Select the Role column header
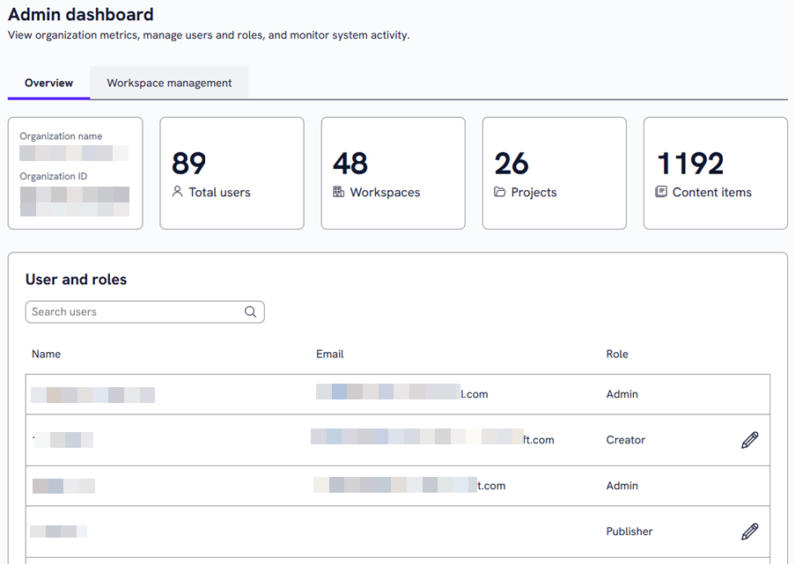Viewport: 795px width, 564px height. click(617, 354)
